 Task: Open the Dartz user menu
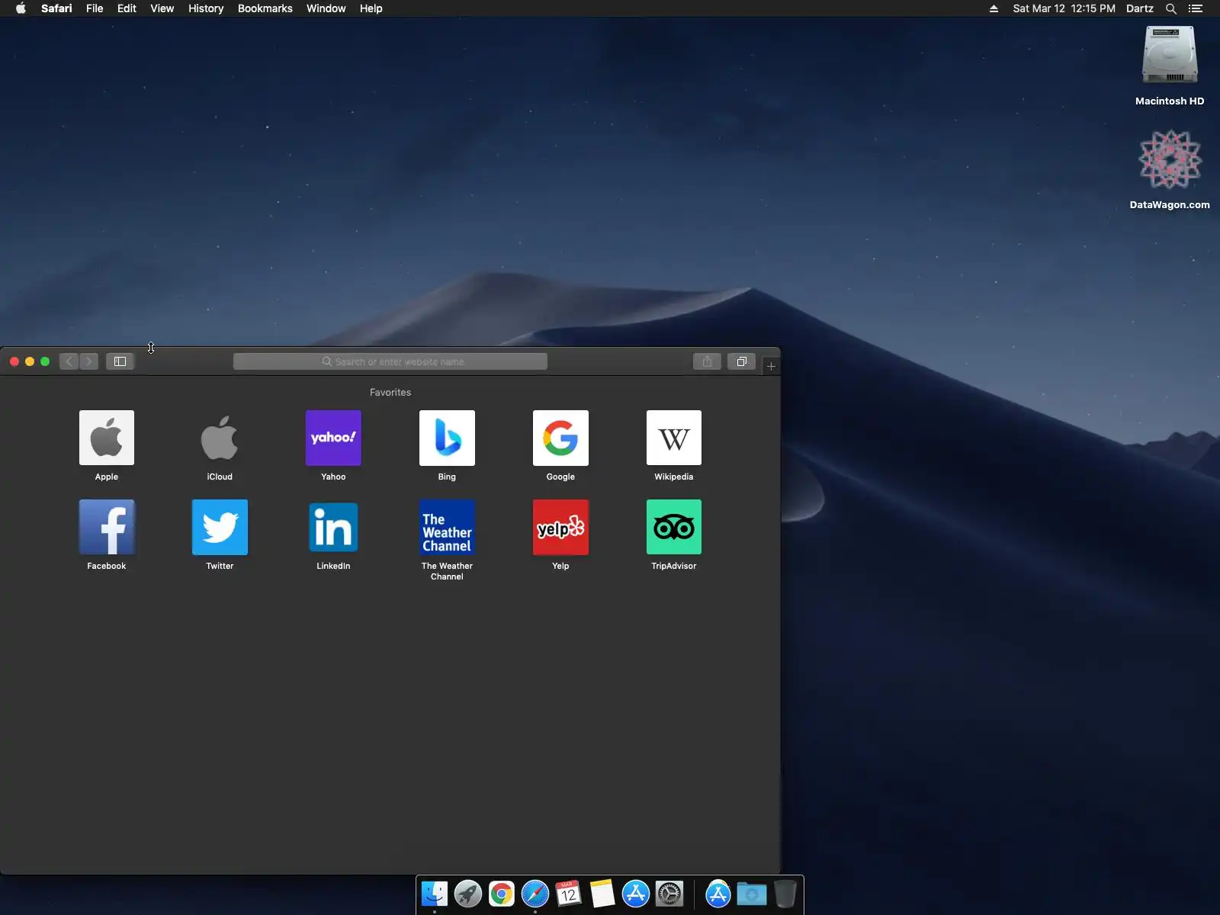tap(1139, 8)
